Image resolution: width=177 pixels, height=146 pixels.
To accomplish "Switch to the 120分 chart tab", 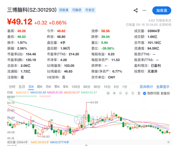I will coord(76,87).
